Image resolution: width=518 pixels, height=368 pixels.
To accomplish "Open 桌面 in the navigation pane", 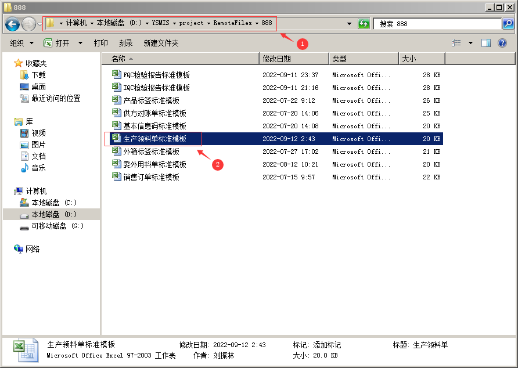I will [x=38, y=86].
